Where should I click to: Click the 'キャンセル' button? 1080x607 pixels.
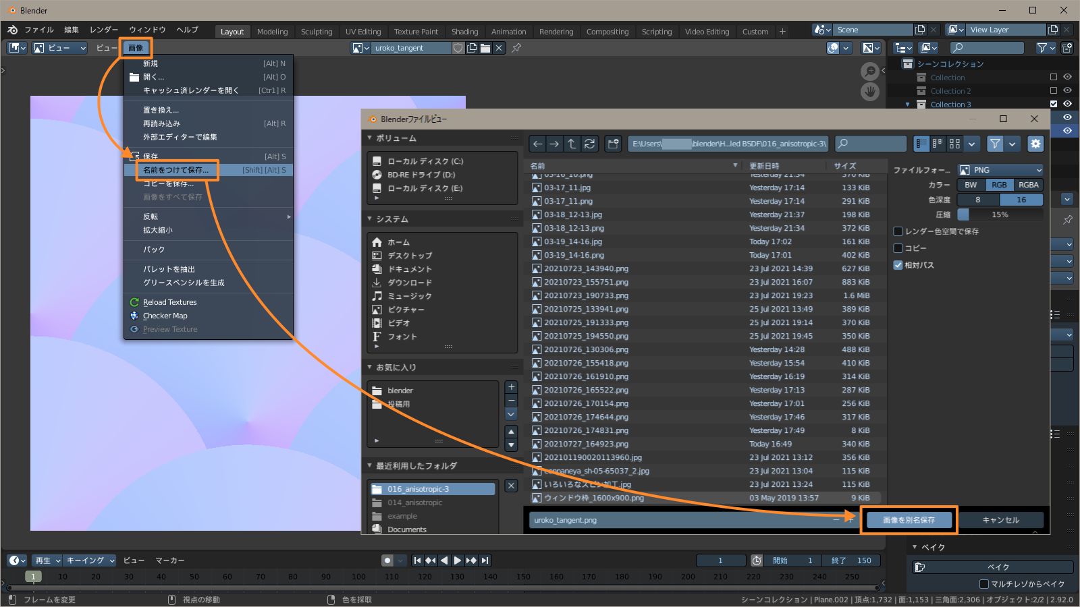(1000, 520)
